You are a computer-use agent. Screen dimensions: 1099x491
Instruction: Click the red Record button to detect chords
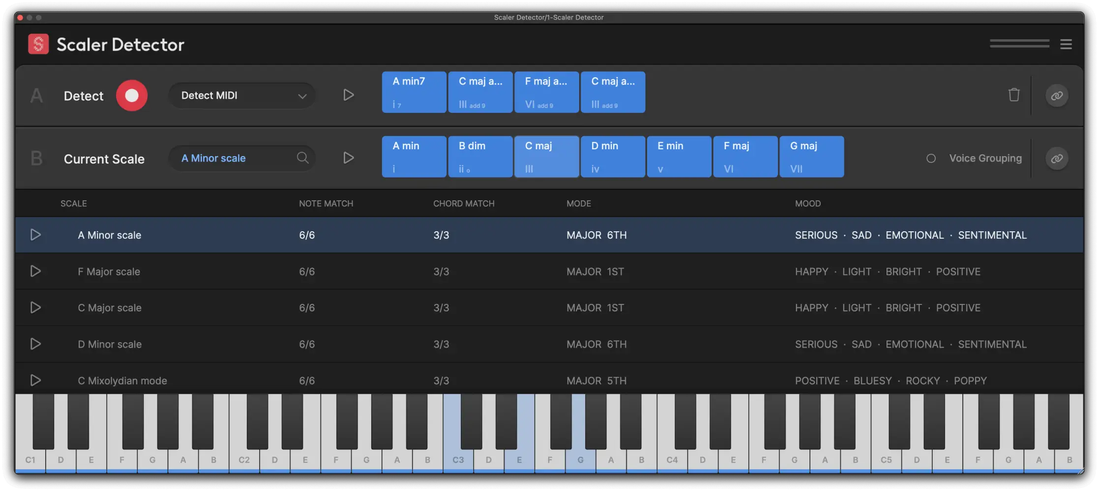131,95
